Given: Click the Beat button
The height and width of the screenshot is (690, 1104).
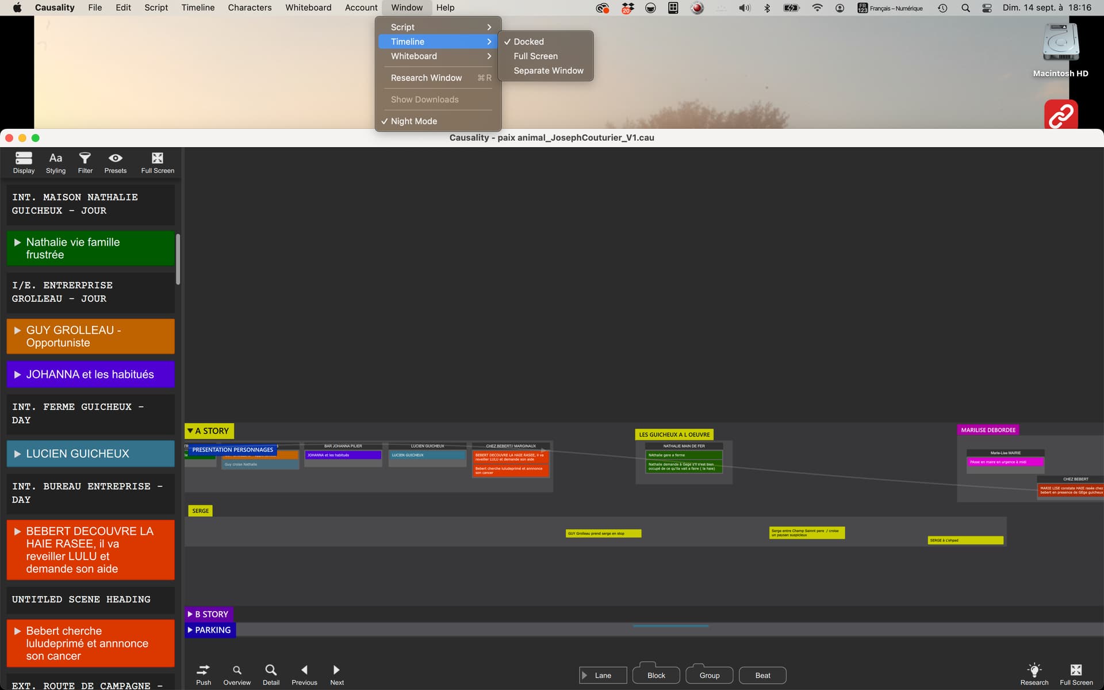Looking at the screenshot, I should (x=762, y=675).
